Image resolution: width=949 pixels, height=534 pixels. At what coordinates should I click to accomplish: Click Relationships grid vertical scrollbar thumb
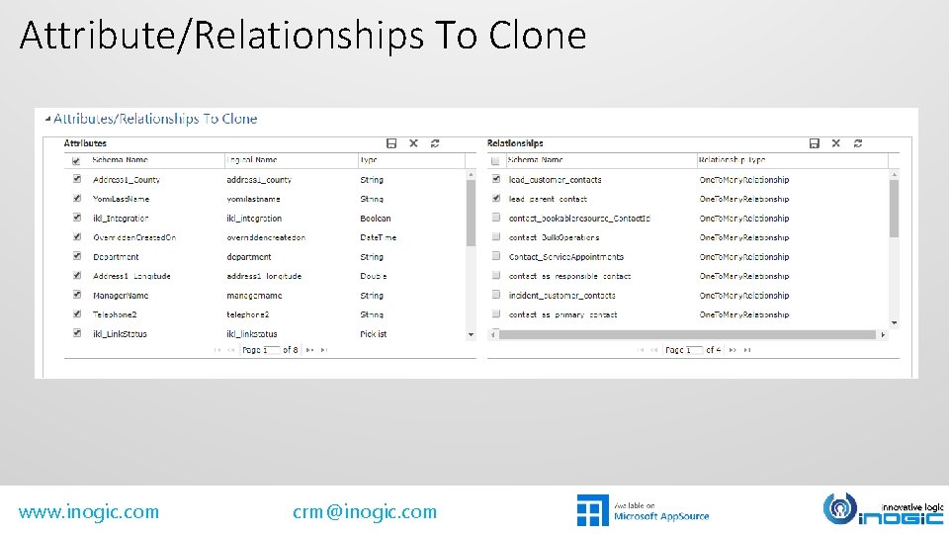tap(894, 209)
